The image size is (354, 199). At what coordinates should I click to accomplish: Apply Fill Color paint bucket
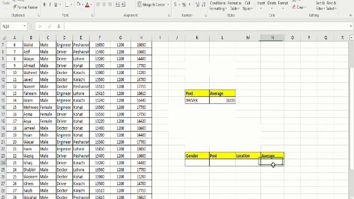pos(79,4)
